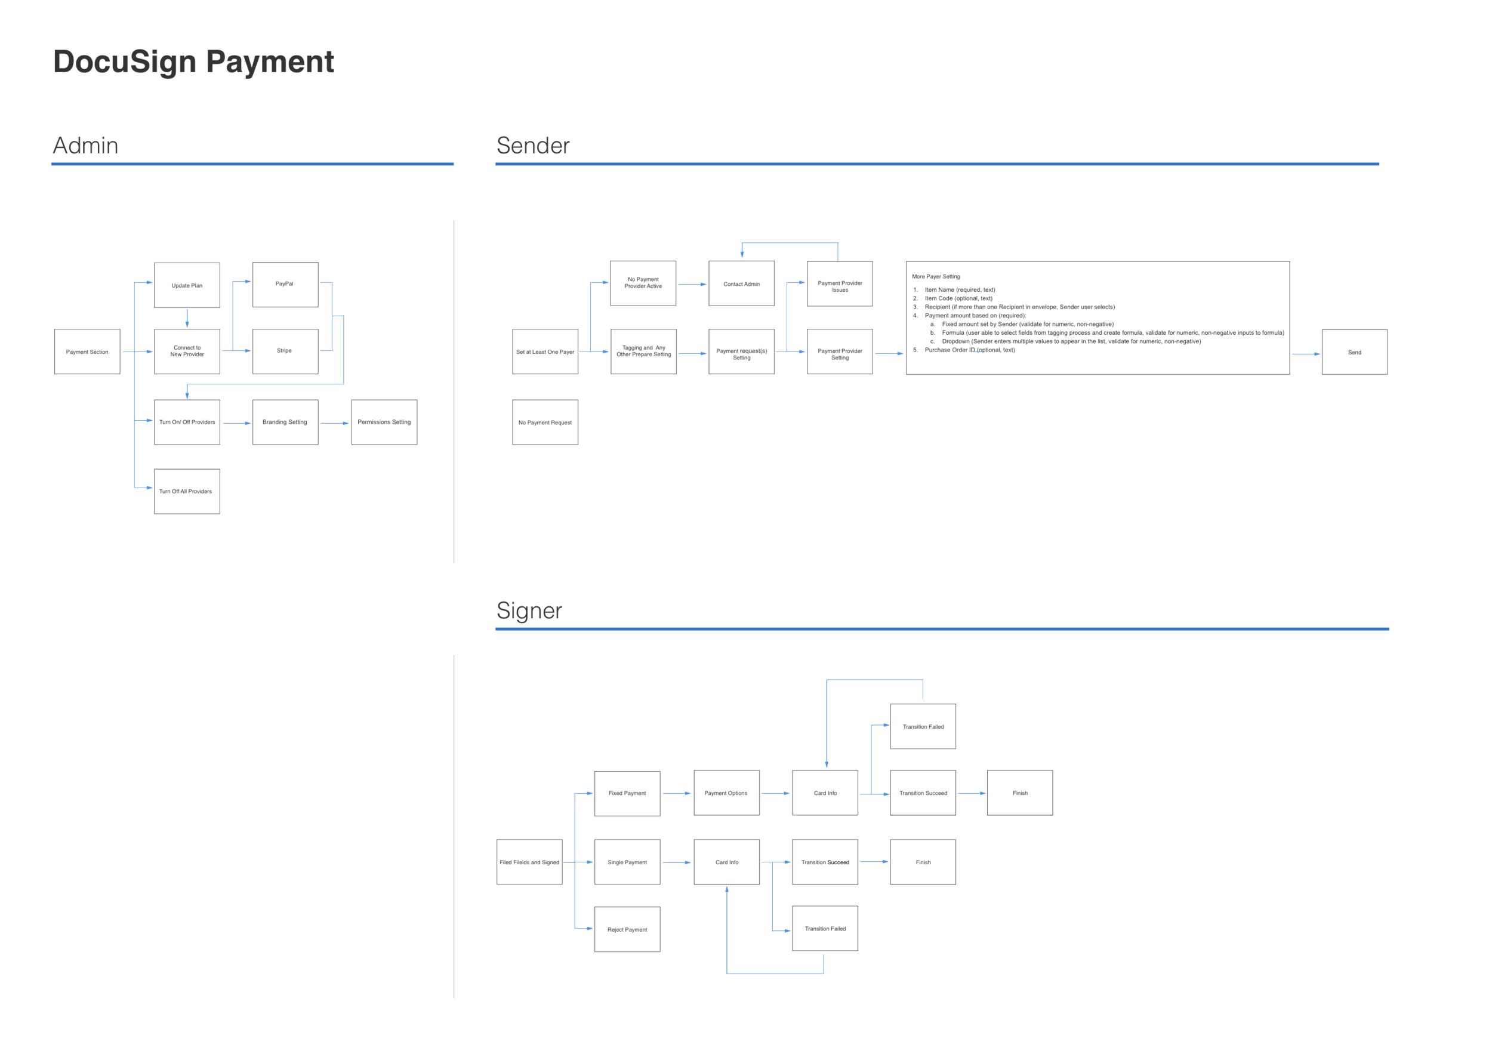Select the Admin section heading
The width and height of the screenshot is (1492, 1039).
tap(86, 146)
